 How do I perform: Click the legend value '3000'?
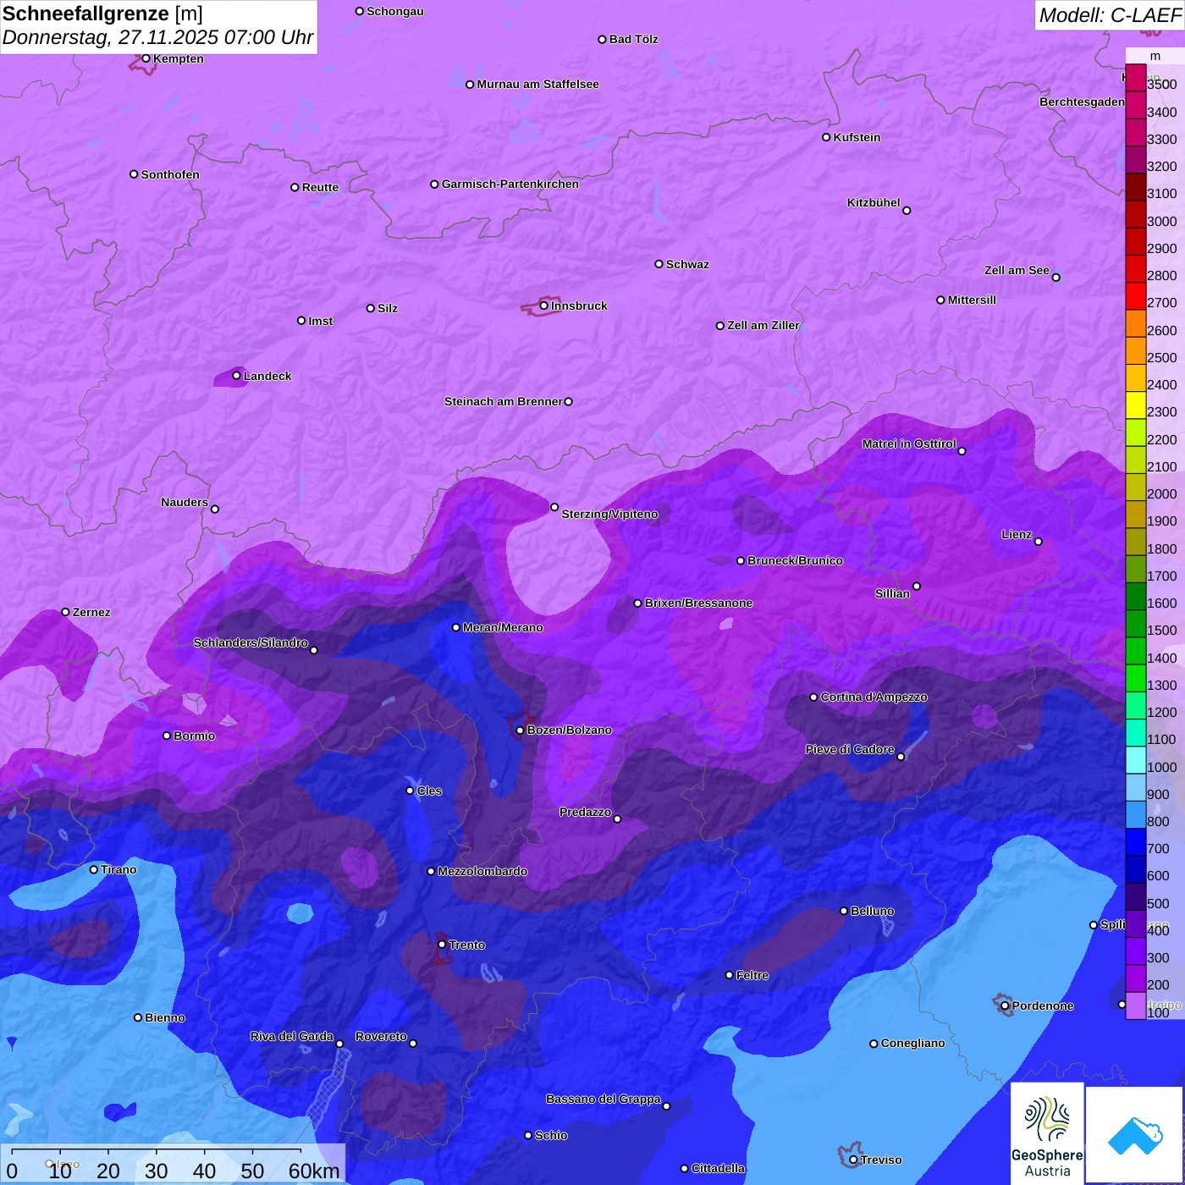1162,221
